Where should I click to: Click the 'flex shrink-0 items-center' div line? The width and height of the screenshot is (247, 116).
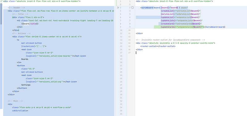47,37
